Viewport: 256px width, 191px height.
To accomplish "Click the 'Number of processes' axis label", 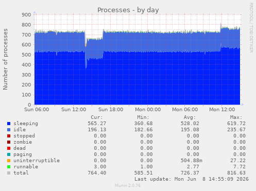I will 5,59.
